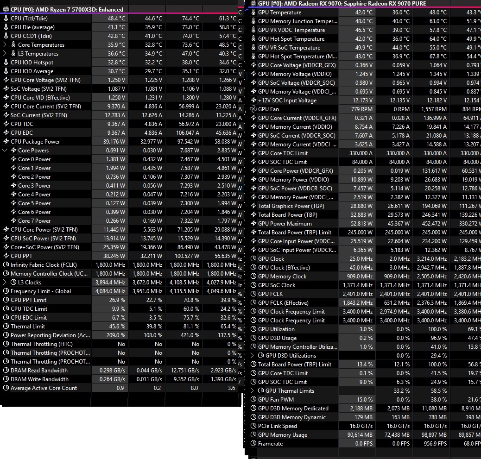This screenshot has width=481, height=459.
Task: Expand the L3 Clocks group
Action: pos(5,283)
